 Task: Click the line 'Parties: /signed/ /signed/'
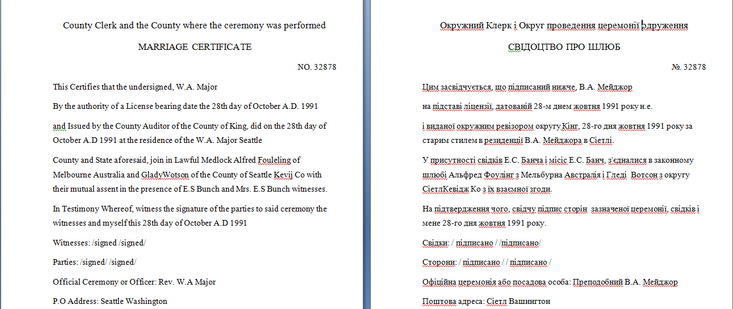(x=95, y=262)
